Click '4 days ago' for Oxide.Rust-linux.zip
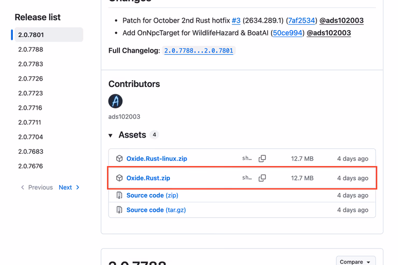 tap(353, 159)
